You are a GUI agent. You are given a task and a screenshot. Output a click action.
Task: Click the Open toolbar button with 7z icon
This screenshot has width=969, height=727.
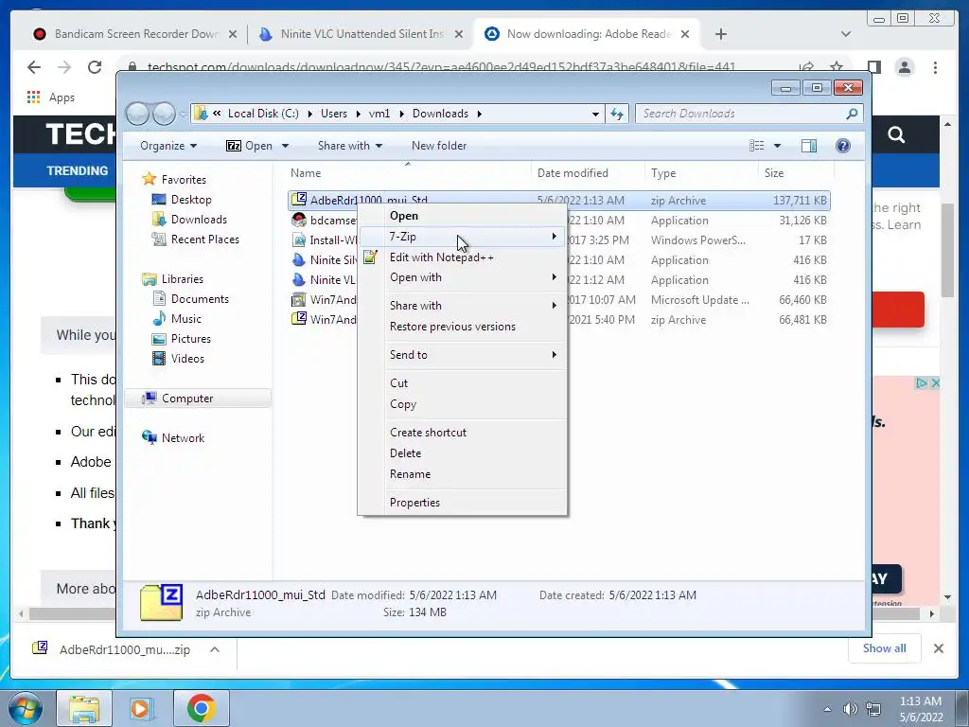(250, 146)
